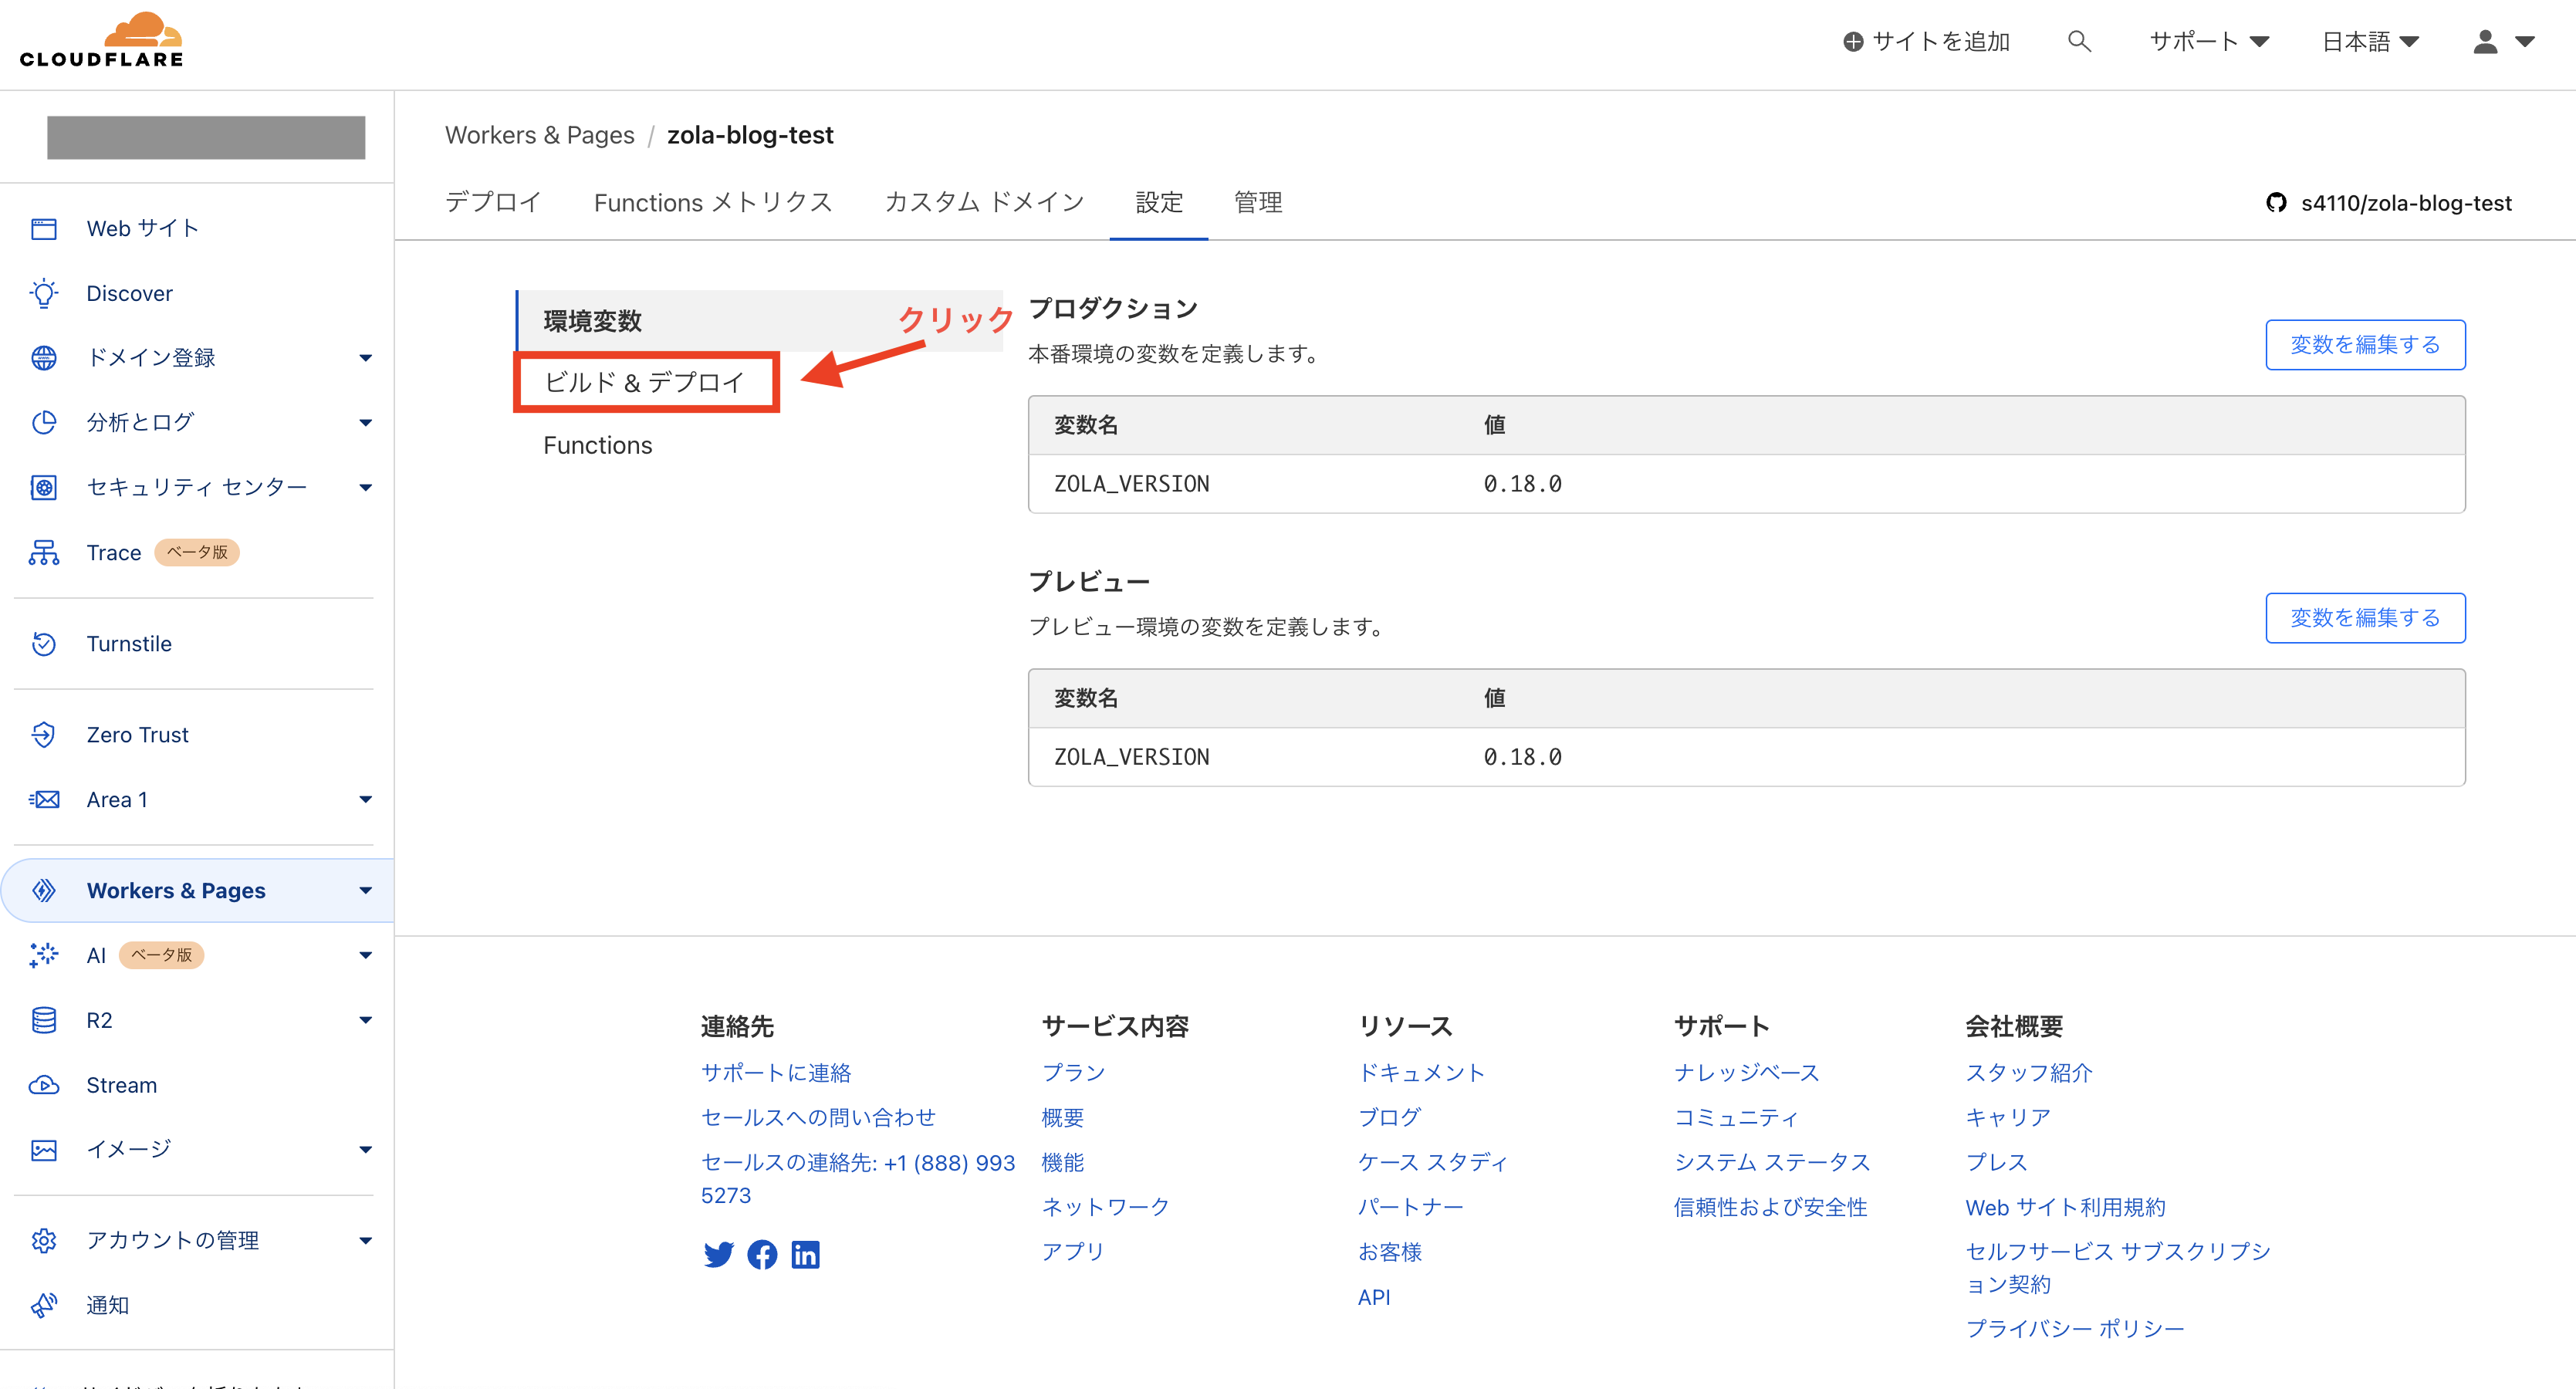Switch to the デプロイ tab

[x=493, y=203]
